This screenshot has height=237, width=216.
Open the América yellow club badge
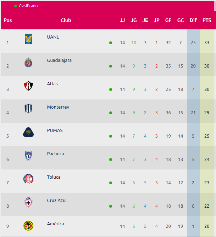coord(28,226)
